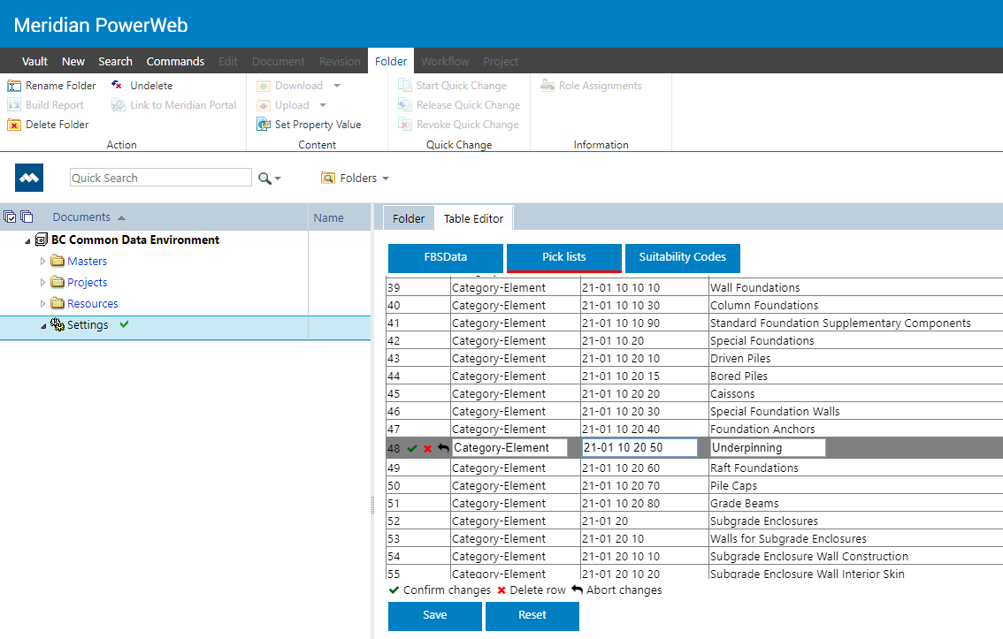1003x639 pixels.
Task: Open the Quick Search options dropdown arrow
Action: point(278,179)
